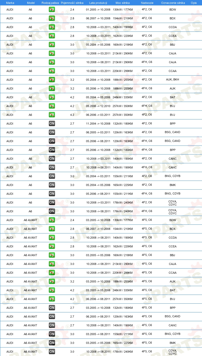Click engine code BSG, CAND in A6 AVANT row

point(173,317)
